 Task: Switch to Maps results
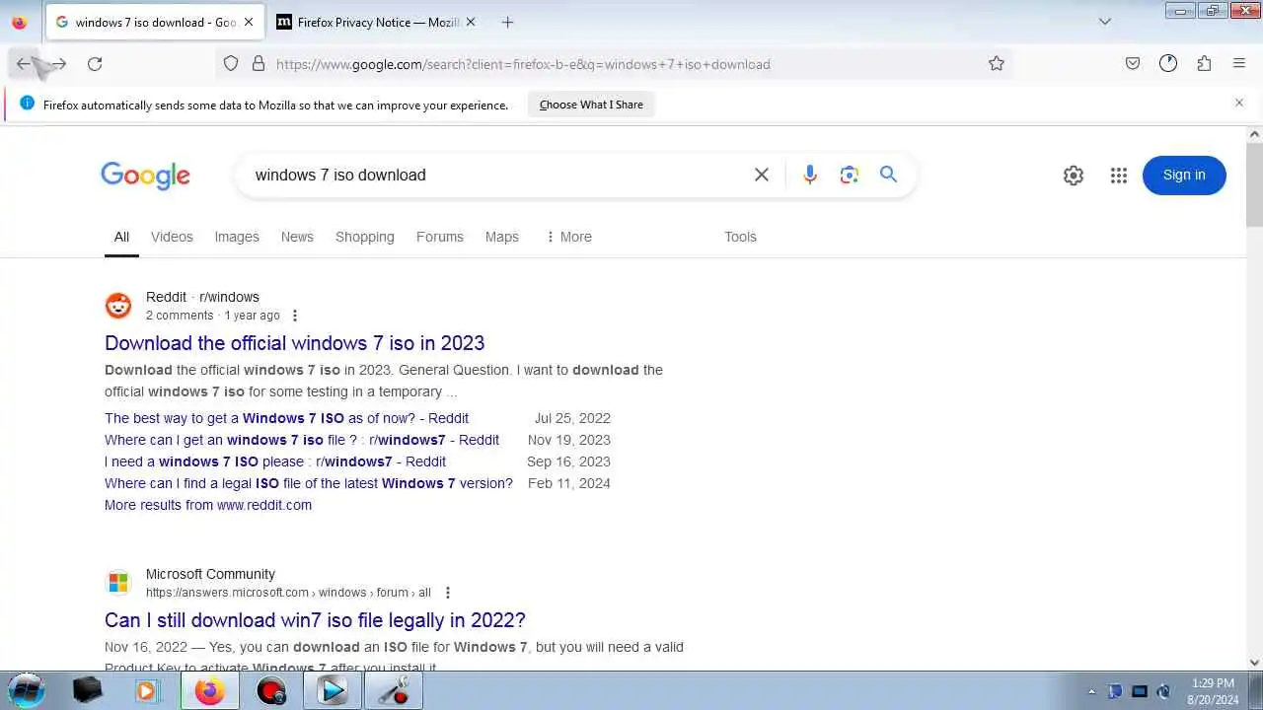(x=502, y=237)
